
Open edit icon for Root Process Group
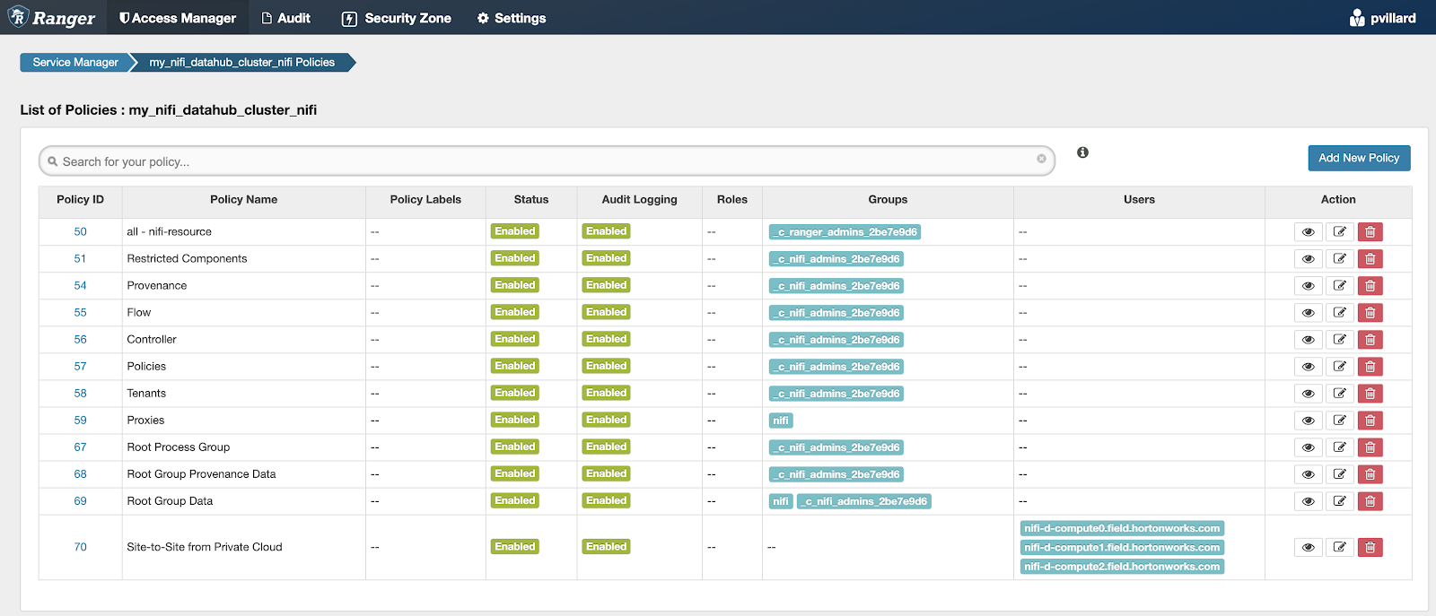point(1339,447)
